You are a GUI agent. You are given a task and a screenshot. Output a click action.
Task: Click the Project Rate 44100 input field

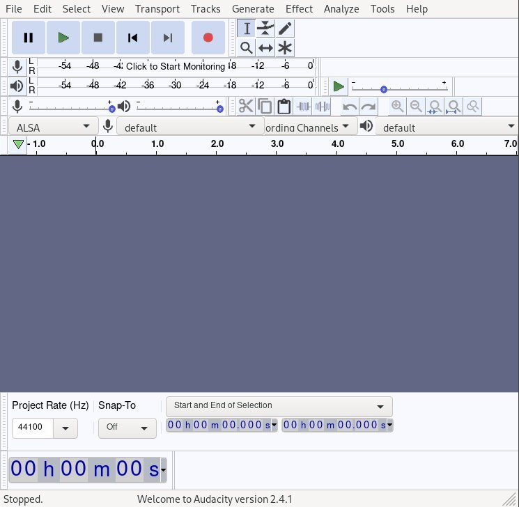[x=33, y=428]
